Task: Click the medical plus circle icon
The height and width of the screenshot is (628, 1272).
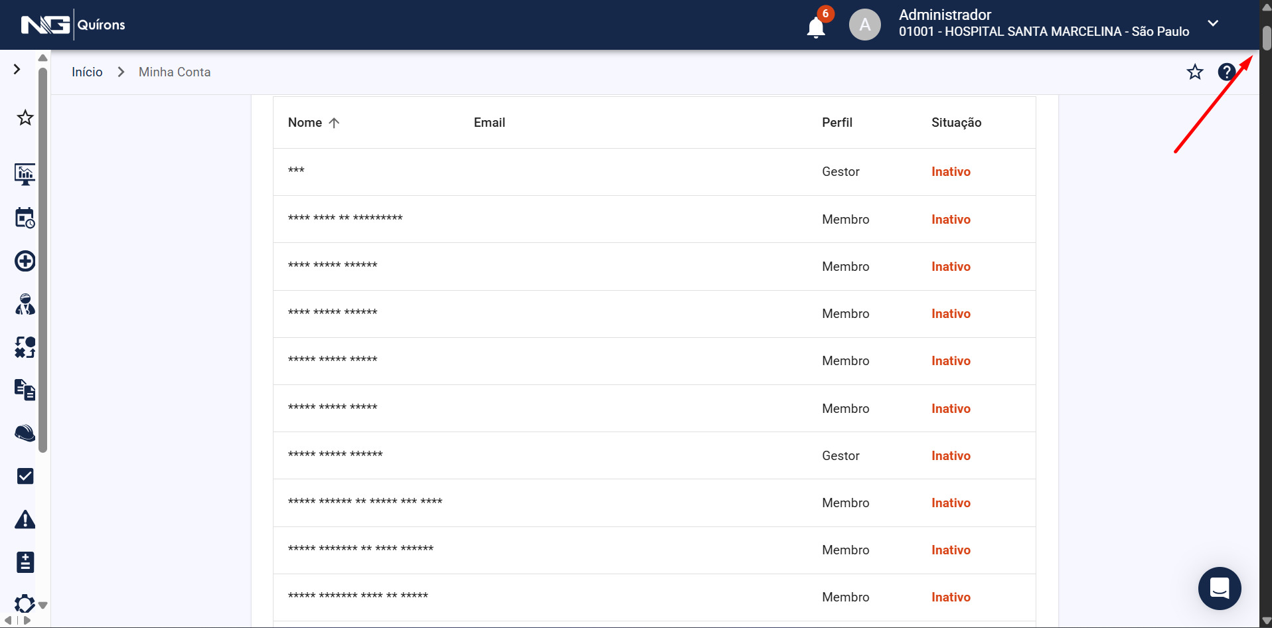Action: point(25,261)
